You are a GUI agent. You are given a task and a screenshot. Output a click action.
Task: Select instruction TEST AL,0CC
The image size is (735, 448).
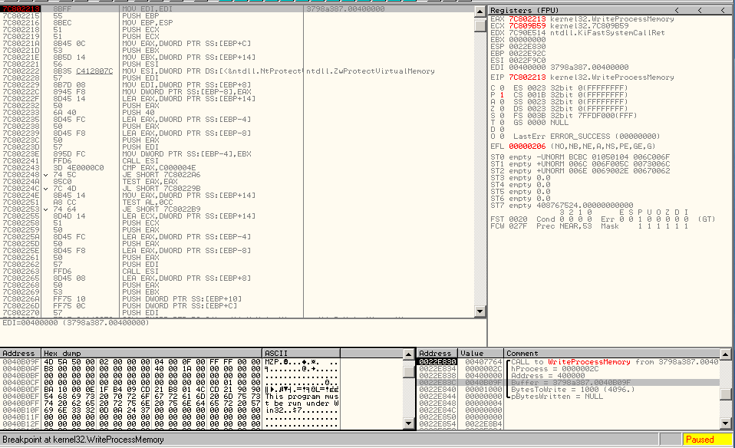point(147,203)
